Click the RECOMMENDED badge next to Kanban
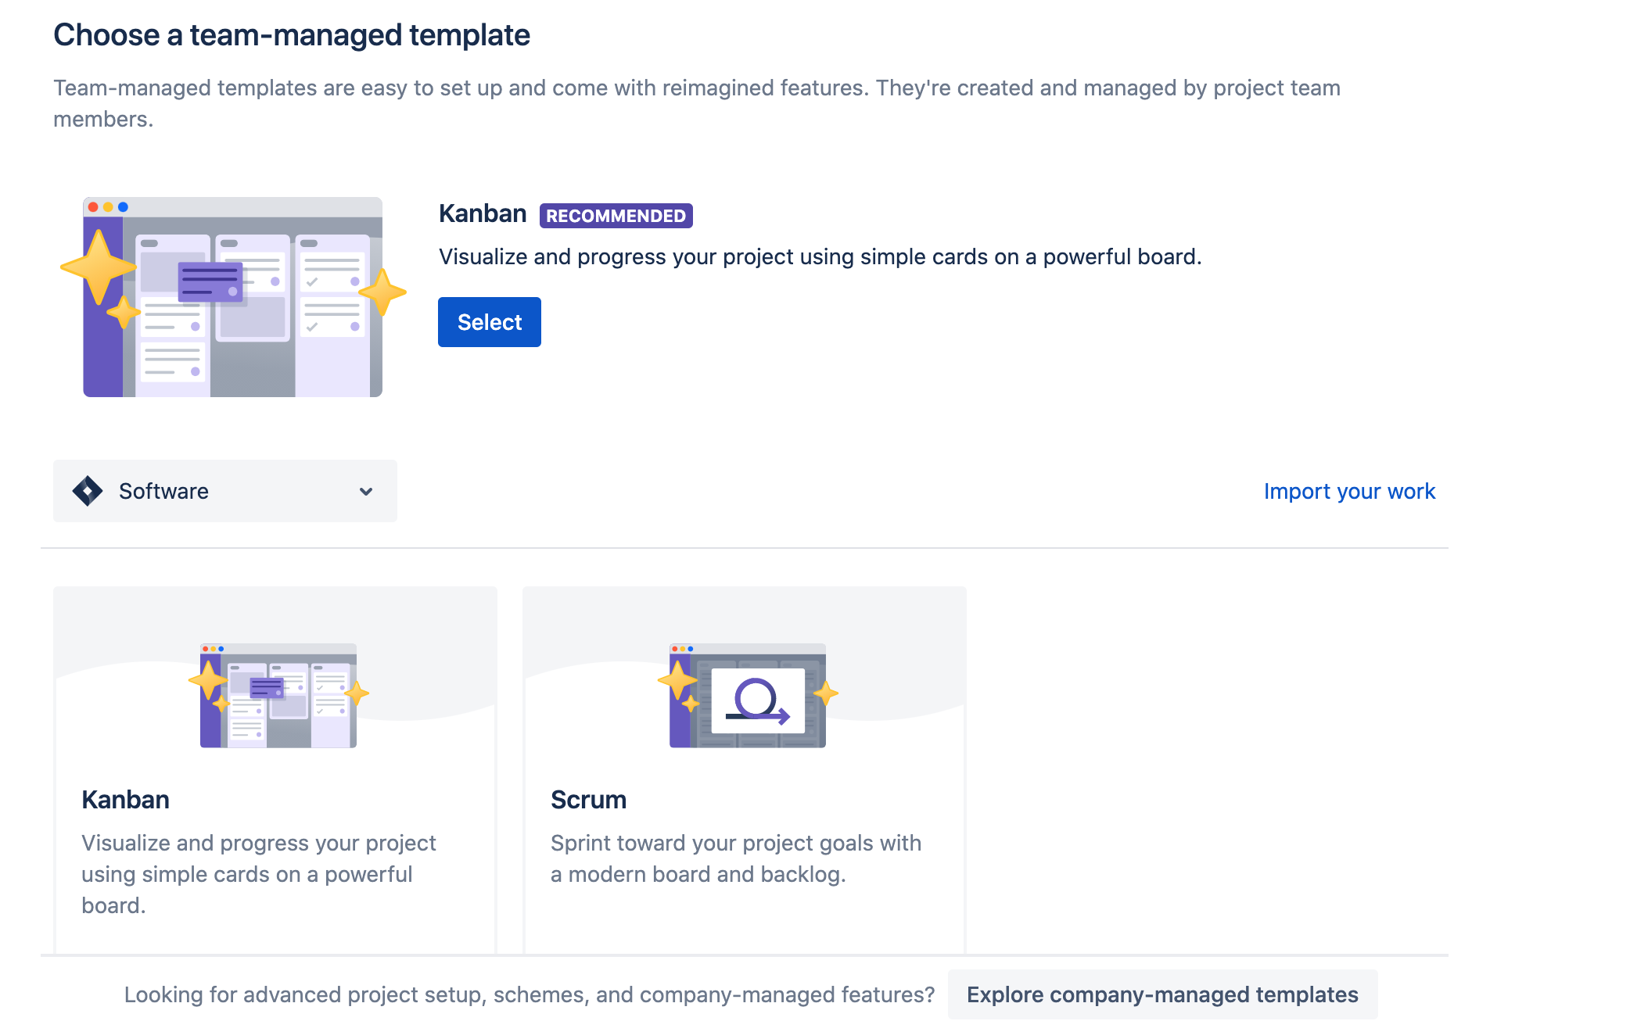Image resolution: width=1630 pixels, height=1021 pixels. [616, 216]
